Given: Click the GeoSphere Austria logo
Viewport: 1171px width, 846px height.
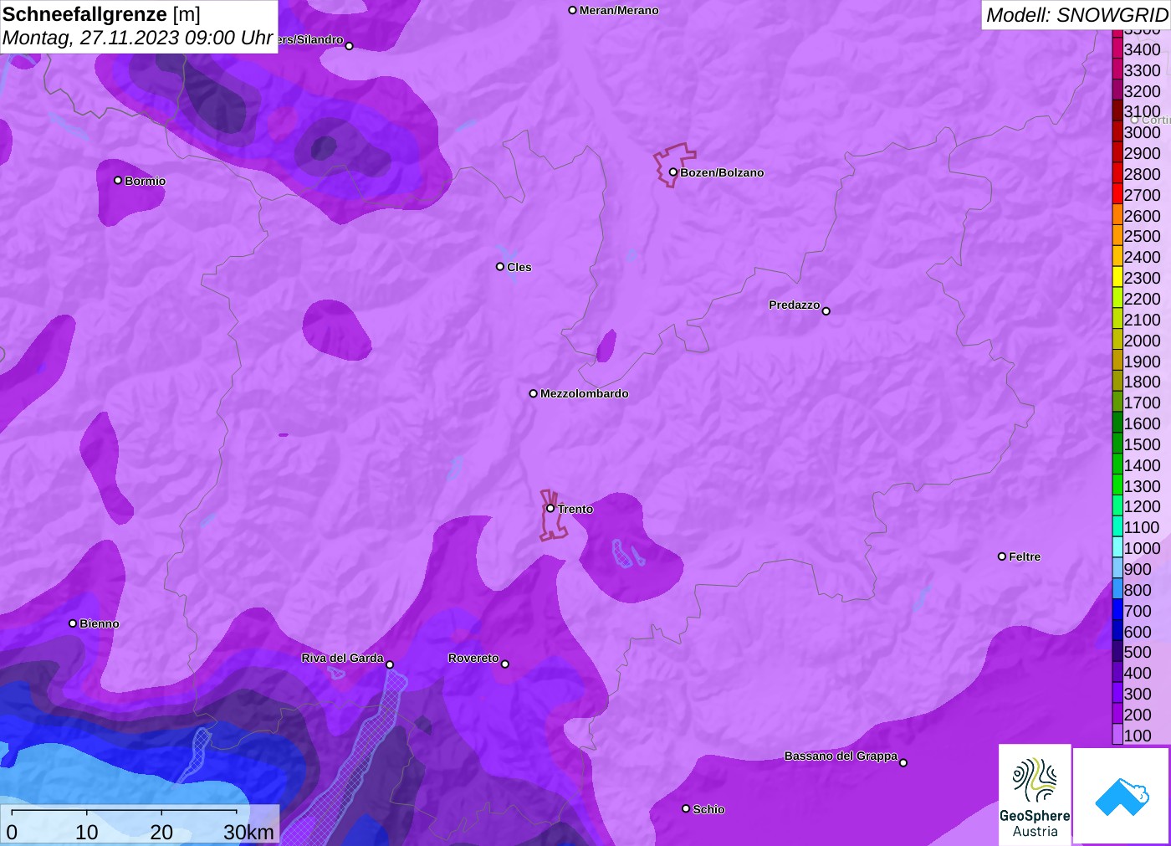Looking at the screenshot, I should (1035, 794).
